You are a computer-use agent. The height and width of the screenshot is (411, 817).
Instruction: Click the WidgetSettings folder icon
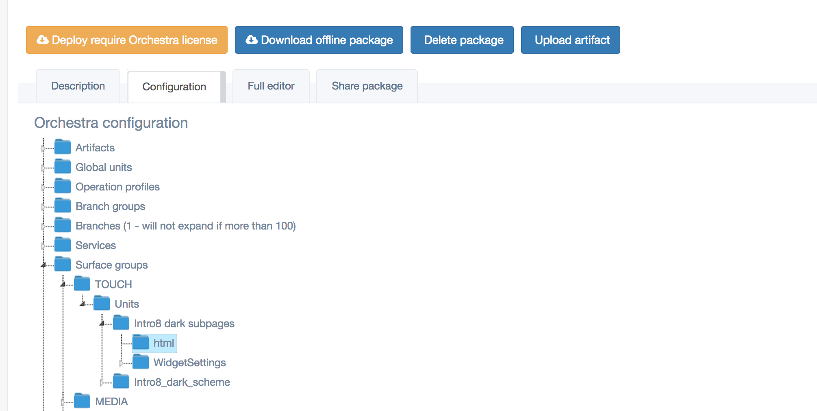(141, 362)
